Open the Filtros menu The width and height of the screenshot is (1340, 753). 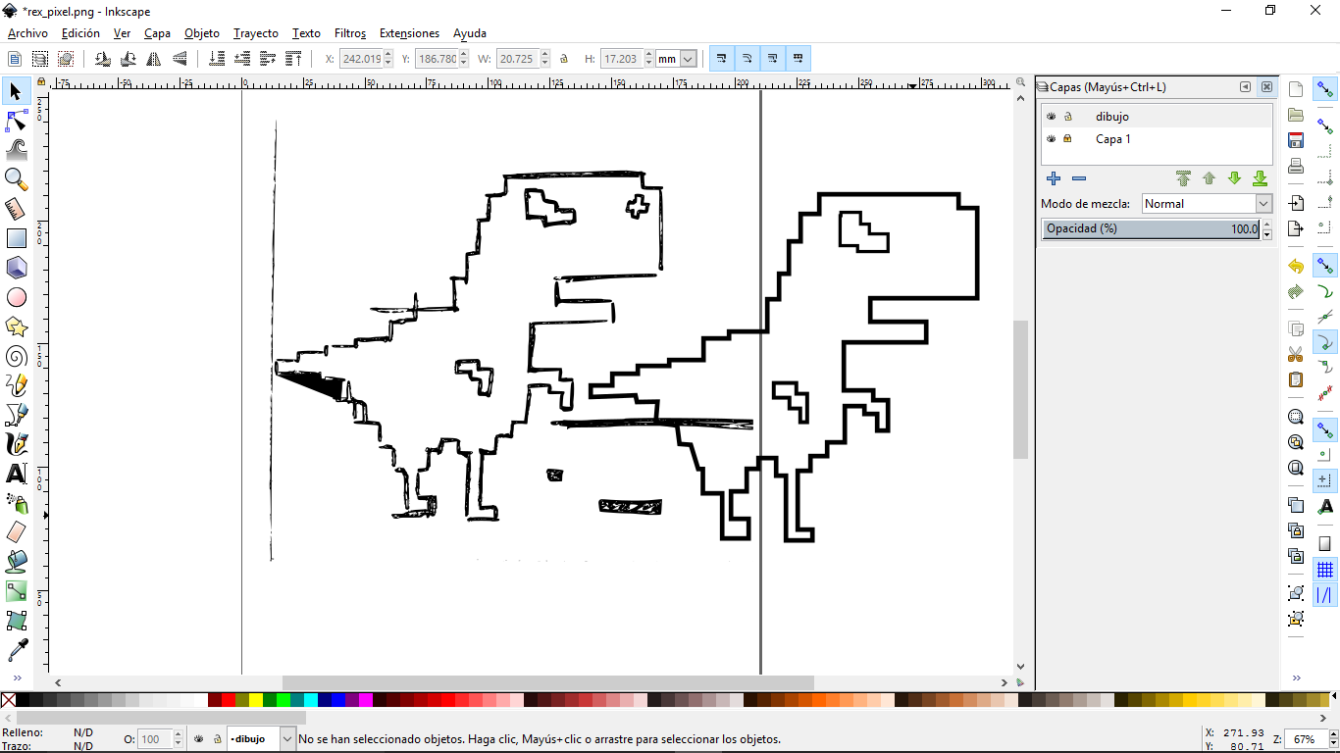(x=350, y=33)
